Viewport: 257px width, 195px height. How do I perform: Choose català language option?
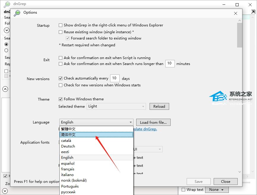coord(96,141)
